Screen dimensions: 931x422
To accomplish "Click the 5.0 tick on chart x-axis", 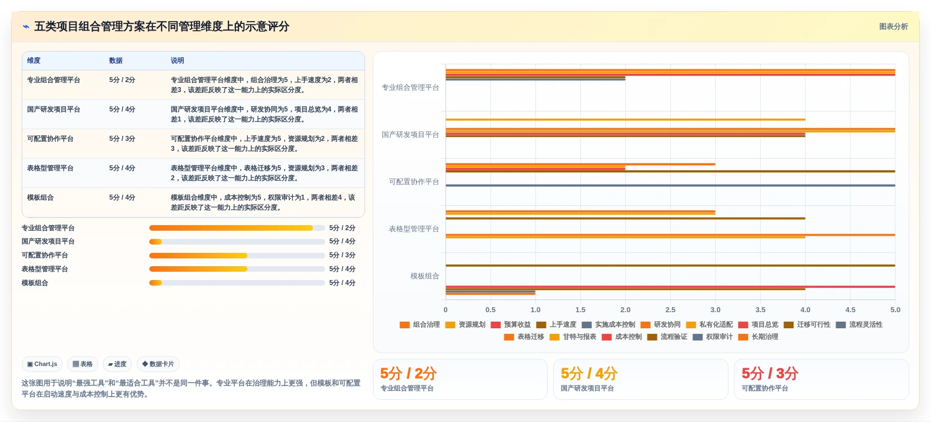I will coord(895,310).
